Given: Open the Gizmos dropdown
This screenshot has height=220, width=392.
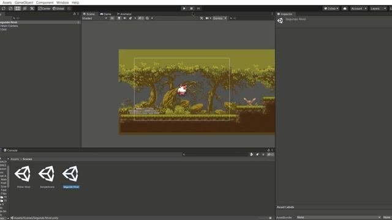Looking at the screenshot, I should (219, 18).
